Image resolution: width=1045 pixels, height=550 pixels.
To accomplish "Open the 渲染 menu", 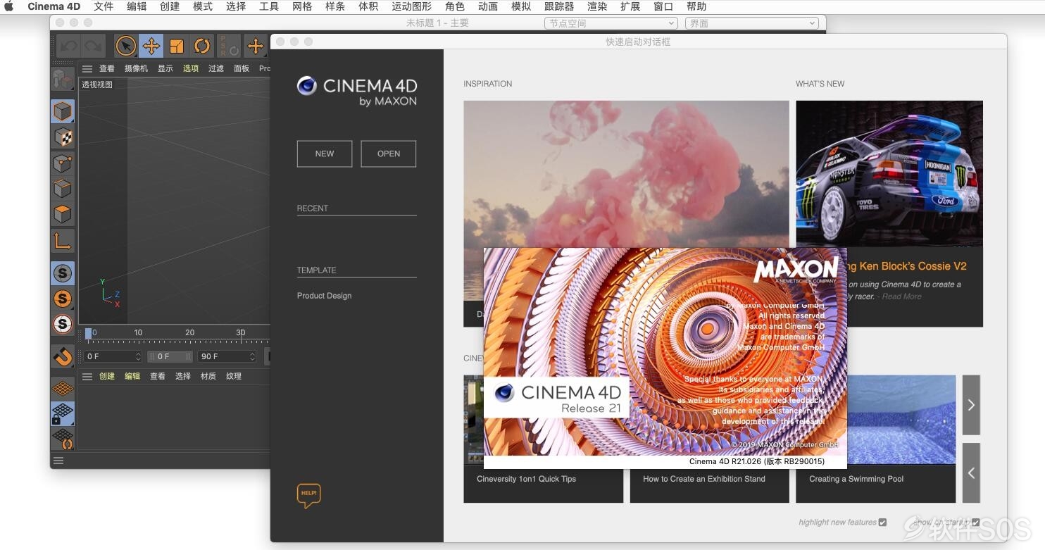I will coord(597,6).
